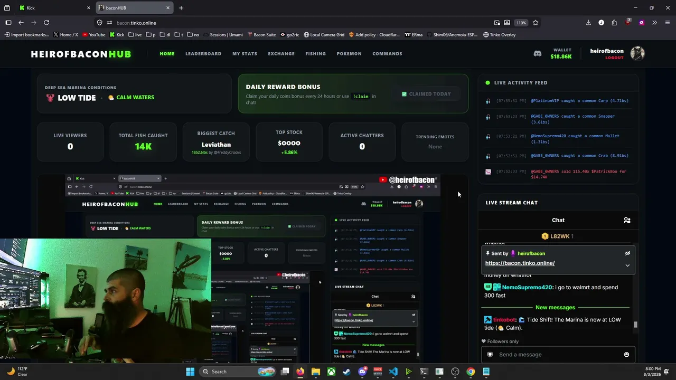676x380 pixels.
Task: Open a new browser tab
Action: click(x=181, y=8)
